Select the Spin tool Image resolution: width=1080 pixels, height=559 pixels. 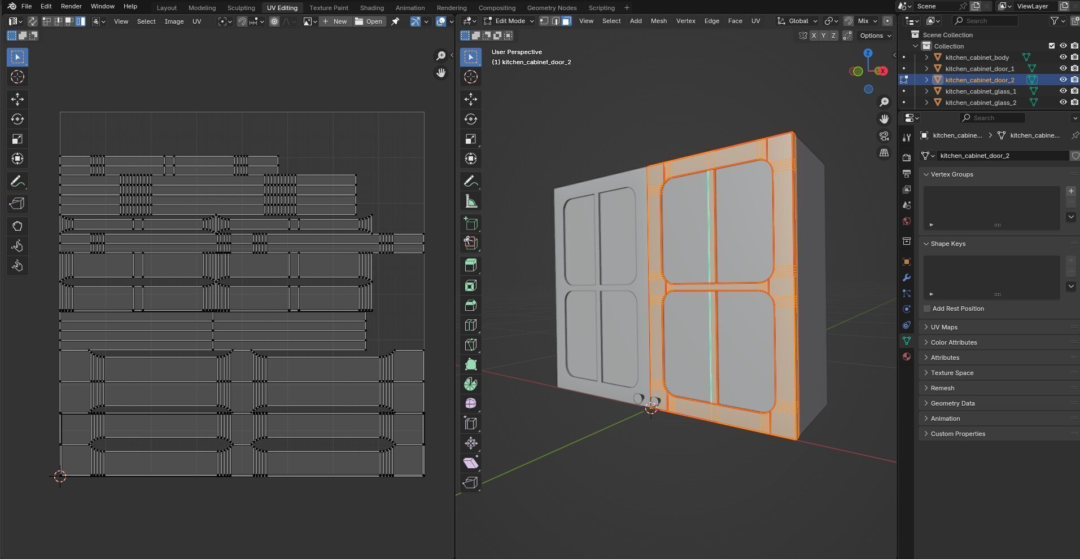pos(471,384)
